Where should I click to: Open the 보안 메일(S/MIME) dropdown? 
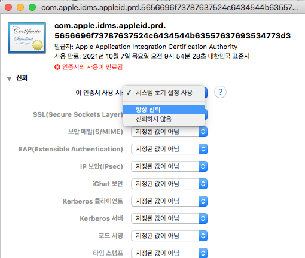click(x=169, y=132)
